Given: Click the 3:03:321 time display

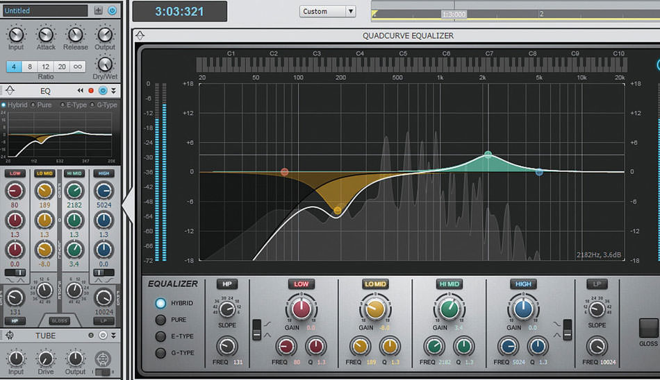Looking at the screenshot, I should click(180, 11).
